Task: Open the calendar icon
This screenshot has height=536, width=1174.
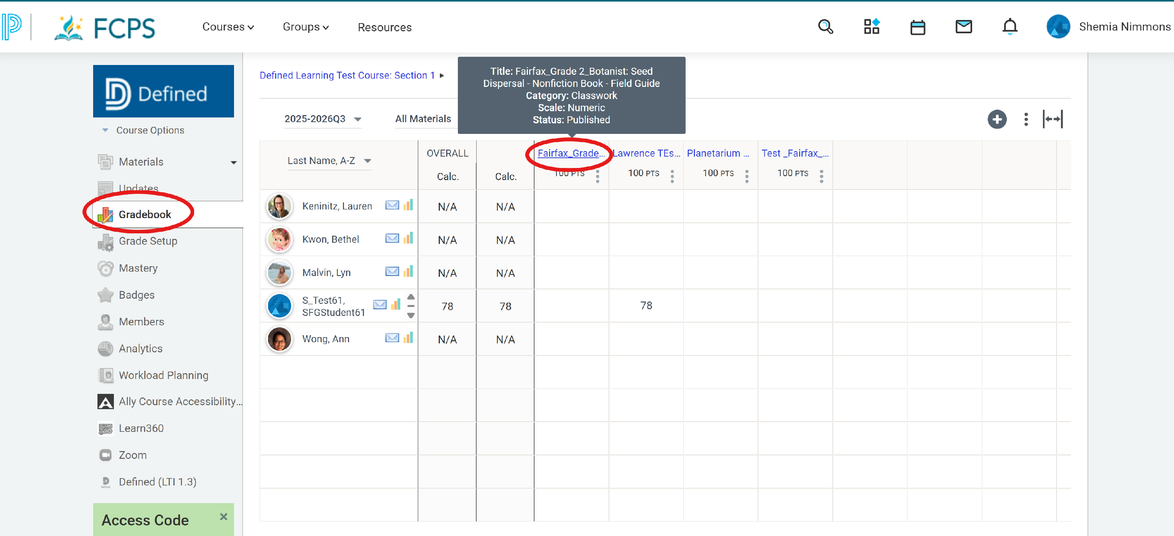Action: (x=917, y=27)
